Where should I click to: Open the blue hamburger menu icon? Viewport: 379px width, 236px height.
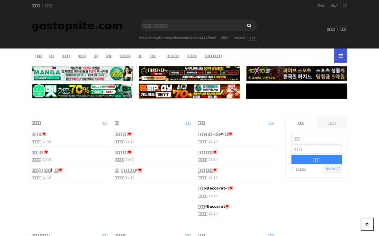point(341,56)
